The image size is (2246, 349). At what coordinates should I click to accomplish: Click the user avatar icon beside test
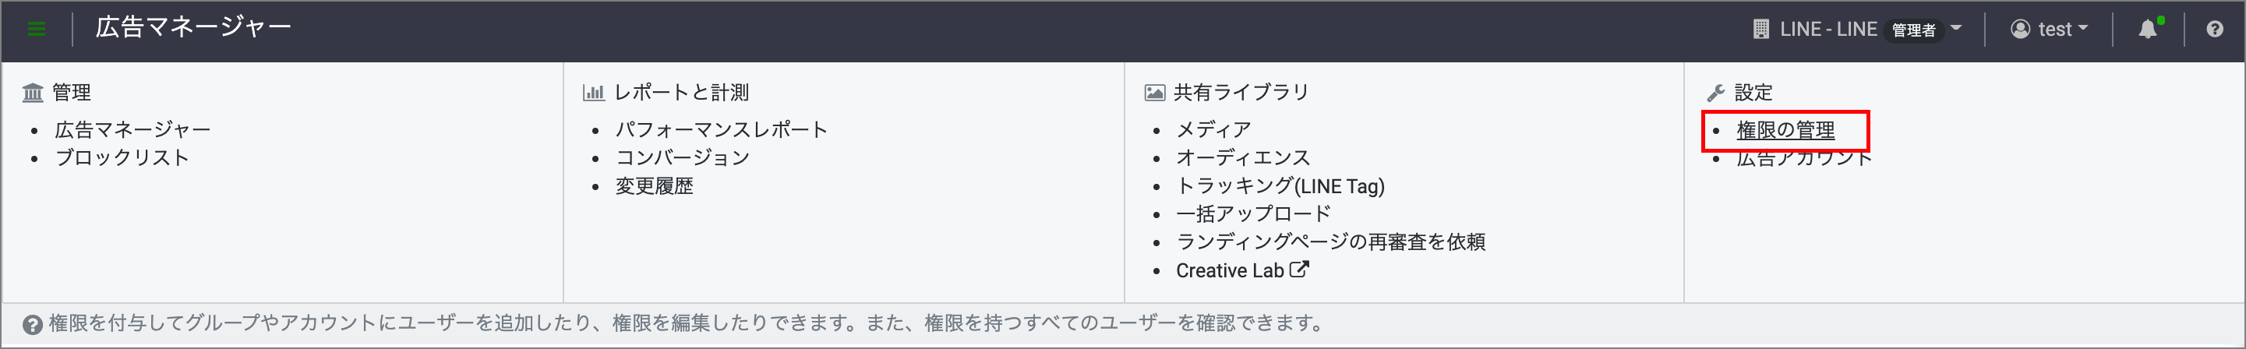click(2020, 30)
